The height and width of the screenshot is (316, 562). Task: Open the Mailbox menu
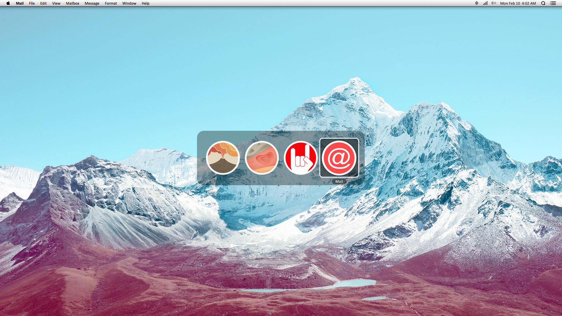pos(73,3)
